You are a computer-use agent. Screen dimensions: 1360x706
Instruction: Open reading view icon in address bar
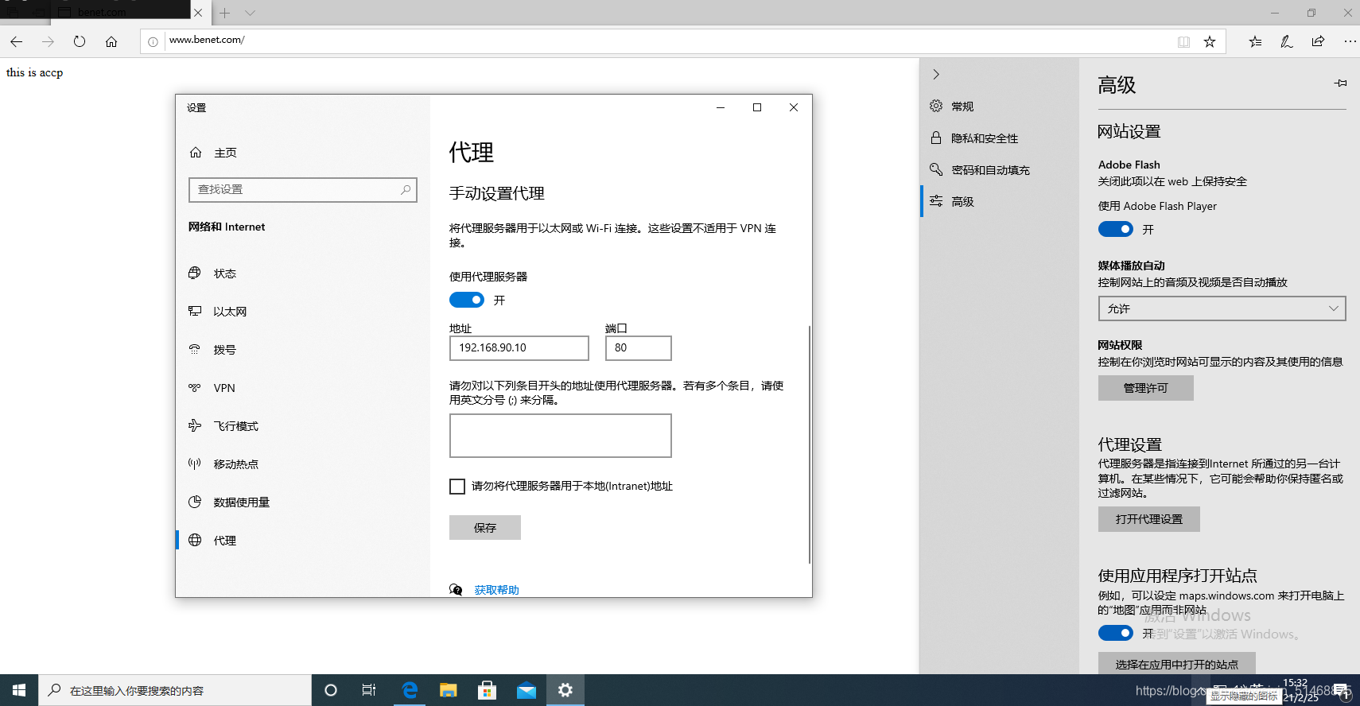[1183, 42]
